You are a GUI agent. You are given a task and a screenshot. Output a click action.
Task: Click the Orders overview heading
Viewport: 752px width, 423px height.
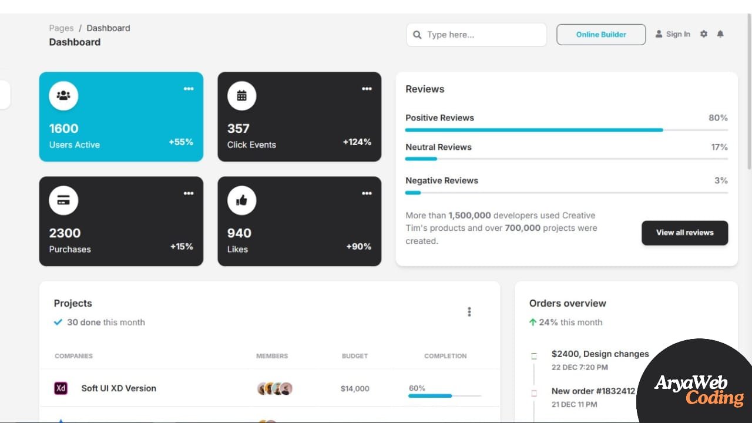pyautogui.click(x=568, y=304)
